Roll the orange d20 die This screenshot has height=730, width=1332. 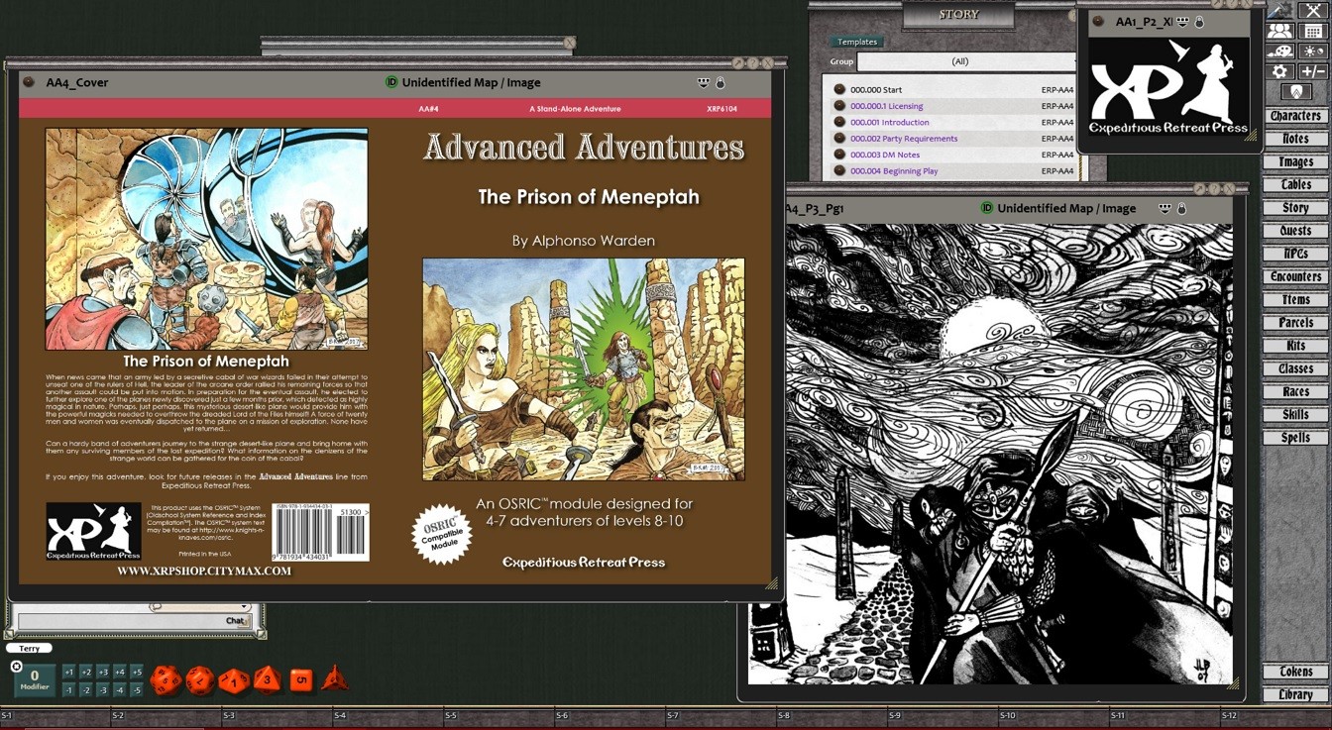pos(166,679)
